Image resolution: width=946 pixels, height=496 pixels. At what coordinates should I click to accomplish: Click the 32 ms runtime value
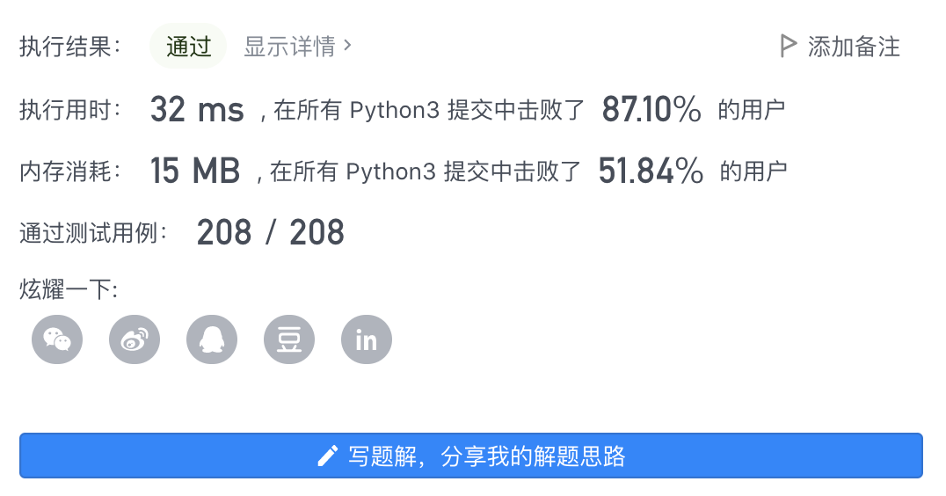(x=197, y=110)
